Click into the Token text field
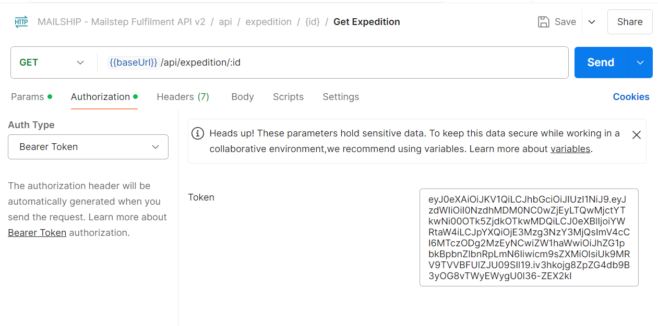This screenshot has width=658, height=326. [529, 237]
